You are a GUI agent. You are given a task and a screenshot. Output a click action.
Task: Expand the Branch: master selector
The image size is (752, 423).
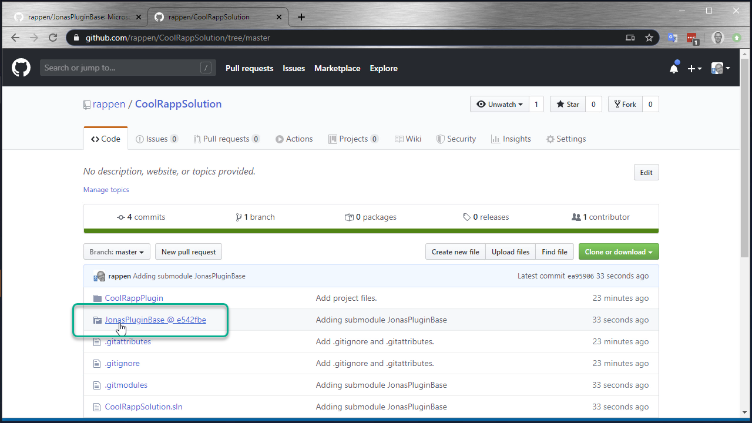pyautogui.click(x=117, y=252)
